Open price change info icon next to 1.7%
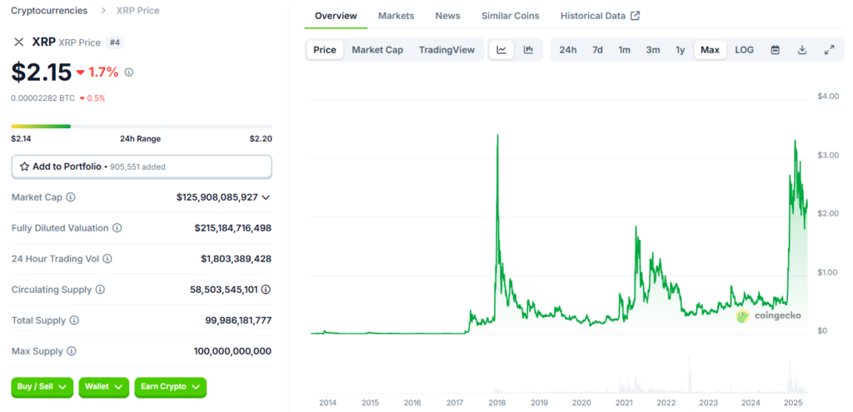This screenshot has width=853, height=412. pos(129,72)
